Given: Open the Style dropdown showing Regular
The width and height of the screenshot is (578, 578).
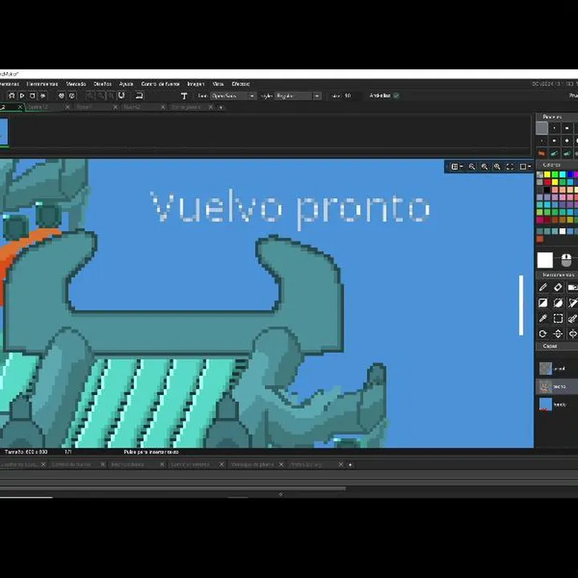Looking at the screenshot, I should tap(298, 96).
